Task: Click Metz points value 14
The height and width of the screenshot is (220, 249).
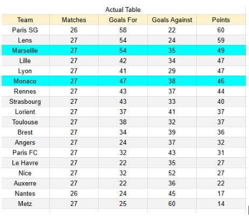Action: (221, 204)
